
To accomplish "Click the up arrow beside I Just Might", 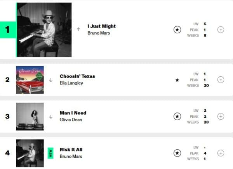I will pyautogui.click(x=79, y=29).
